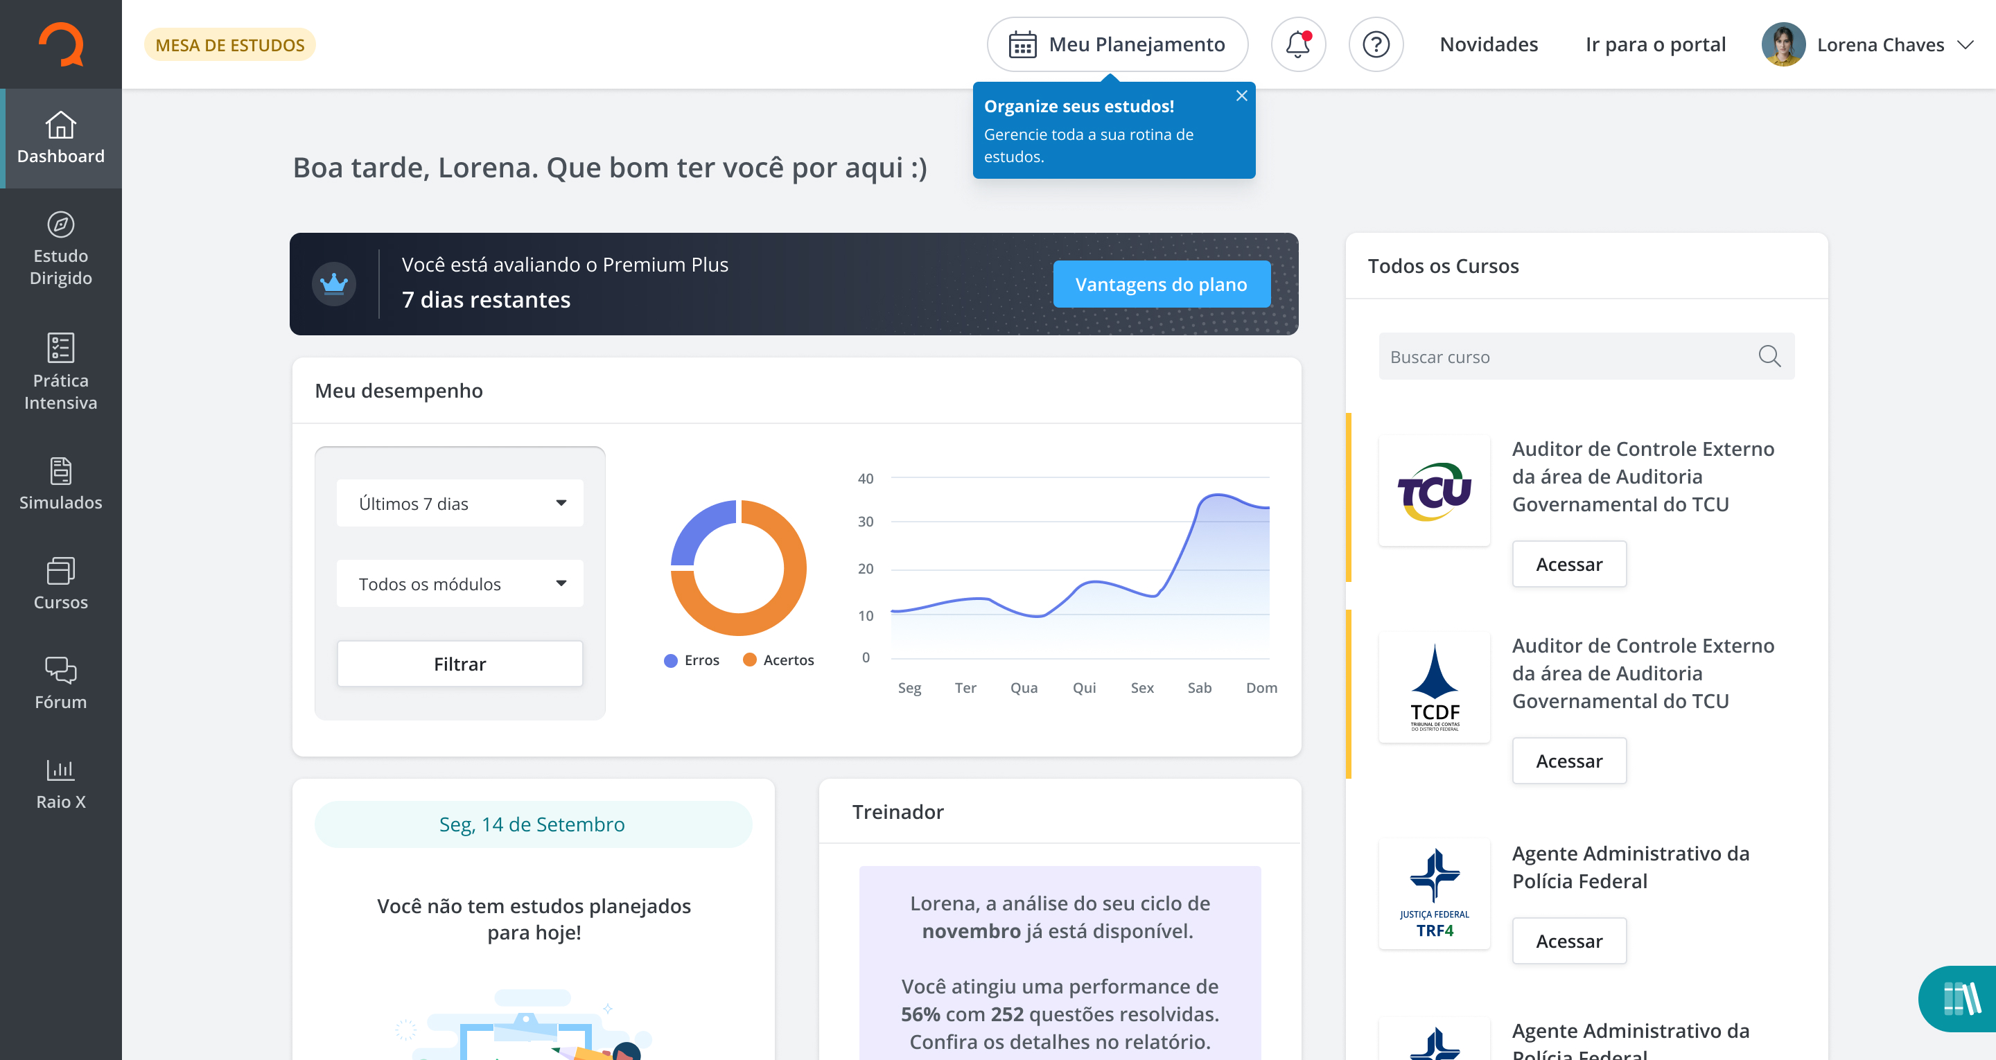This screenshot has width=1996, height=1060.
Task: Go to Prática Intensiva in the sidebar
Action: [60, 371]
